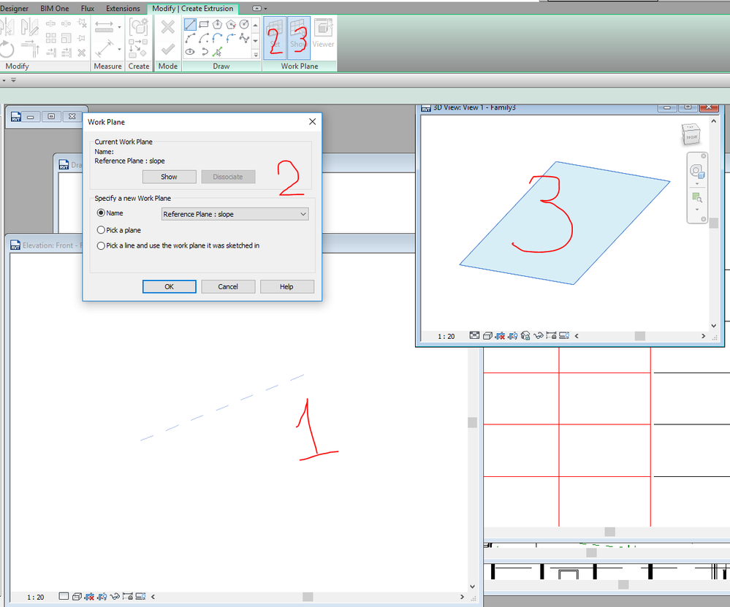This screenshot has height=607, width=730.
Task: Expand Zoom options dropdown in navigation bar
Action: [x=696, y=210]
